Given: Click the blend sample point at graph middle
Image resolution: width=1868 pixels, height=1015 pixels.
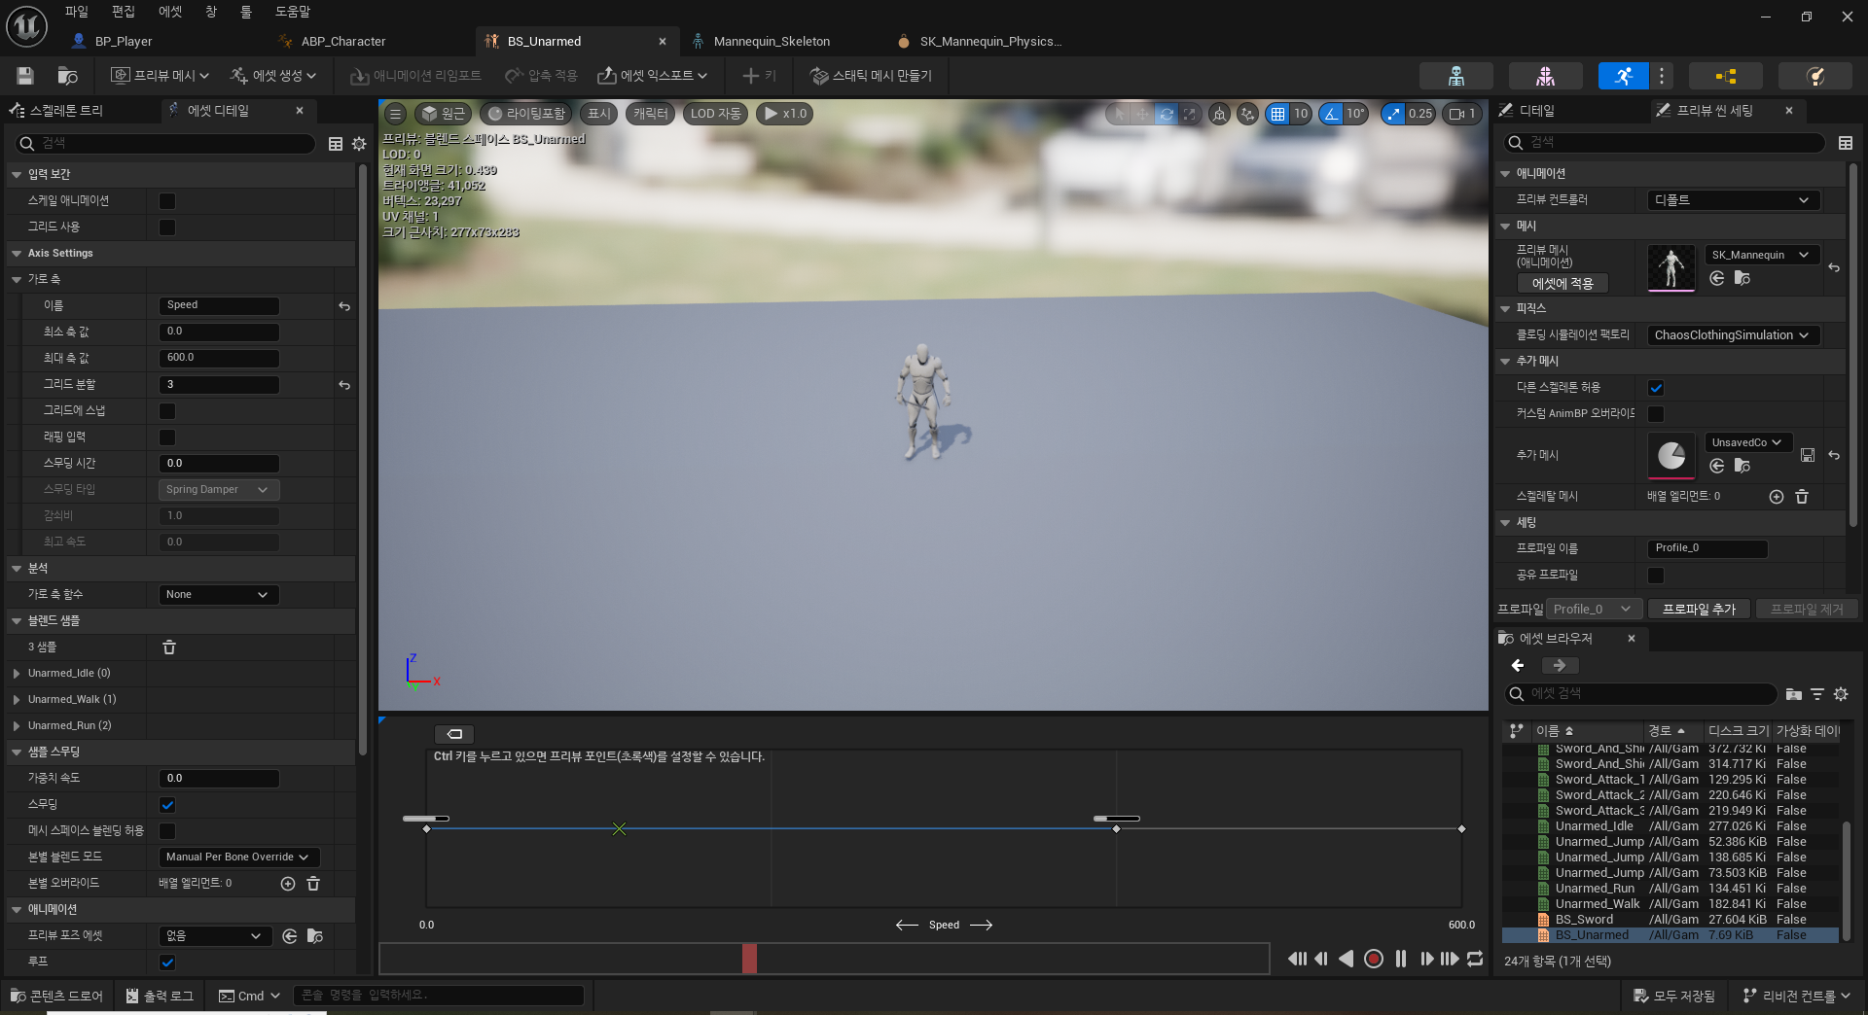Looking at the screenshot, I should [1116, 829].
